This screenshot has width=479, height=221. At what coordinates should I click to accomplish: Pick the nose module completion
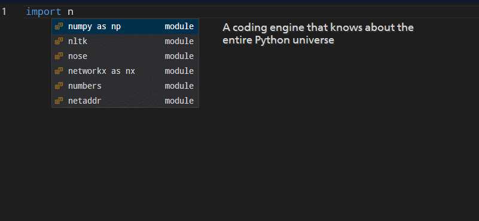coord(125,57)
